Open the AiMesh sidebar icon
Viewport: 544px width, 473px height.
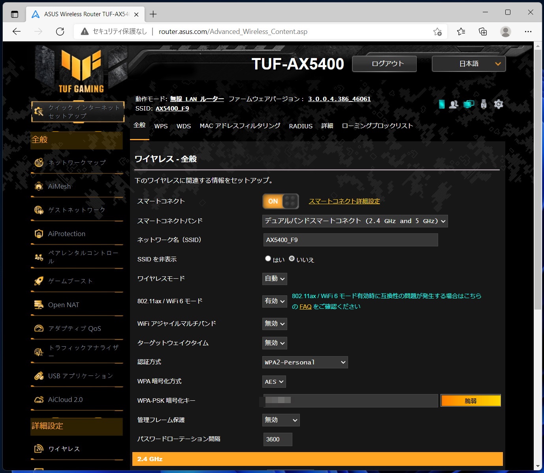tap(39, 186)
